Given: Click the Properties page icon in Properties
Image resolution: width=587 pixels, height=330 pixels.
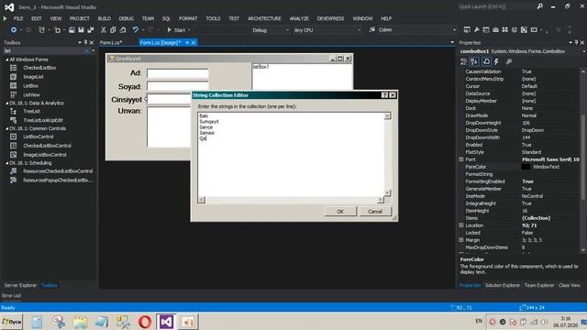Looking at the screenshot, I should point(486,61).
